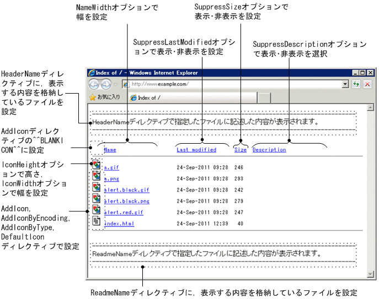Sort listing by Description link
This screenshot has width=379, height=299.
(269, 150)
